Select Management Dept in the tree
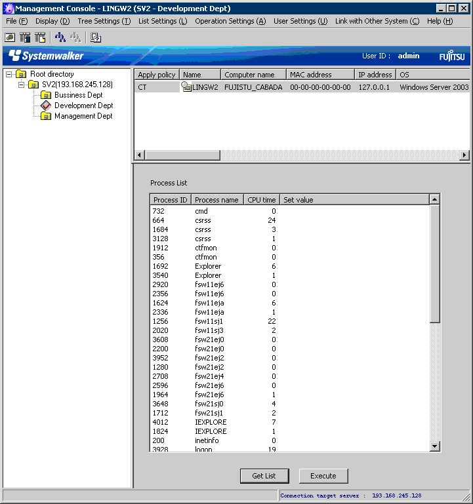 83,116
